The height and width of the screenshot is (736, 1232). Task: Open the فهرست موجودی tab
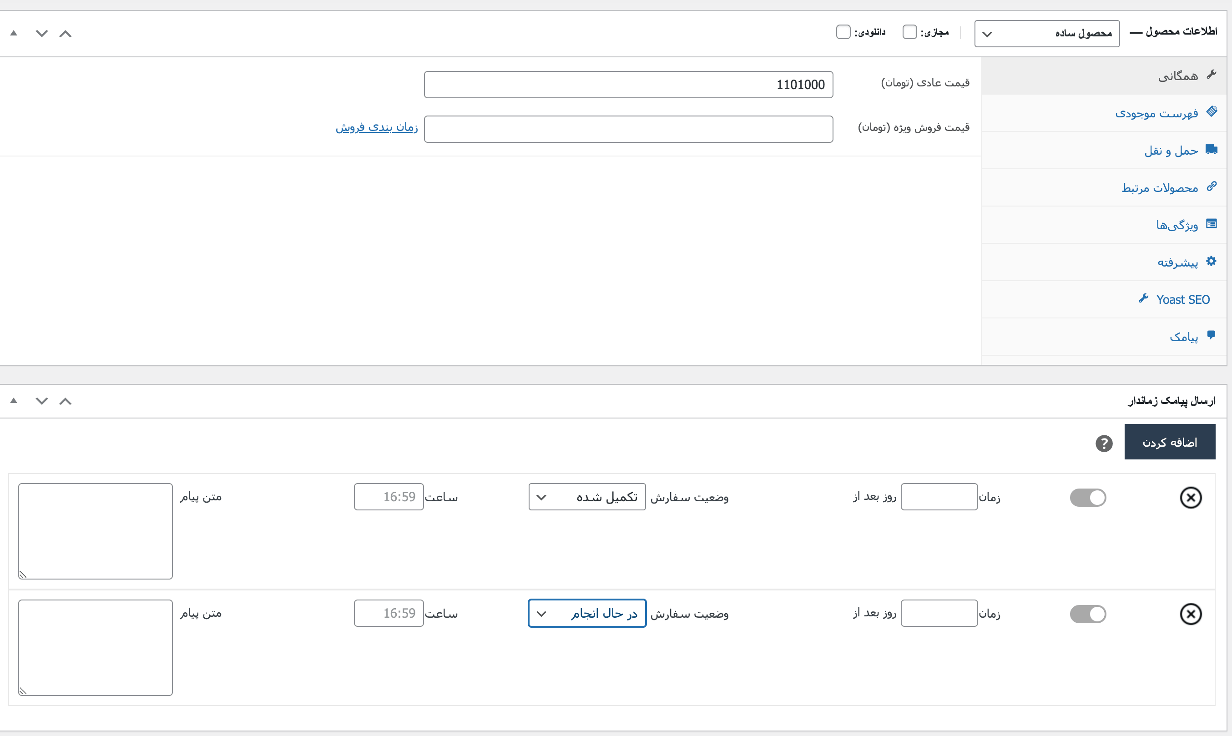click(1104, 113)
